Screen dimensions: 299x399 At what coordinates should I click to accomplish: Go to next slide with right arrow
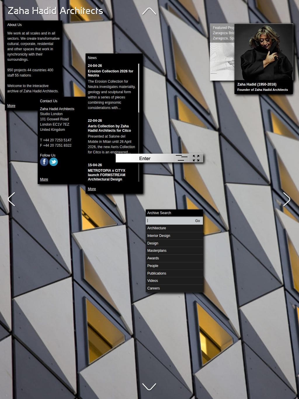pyautogui.click(x=287, y=199)
